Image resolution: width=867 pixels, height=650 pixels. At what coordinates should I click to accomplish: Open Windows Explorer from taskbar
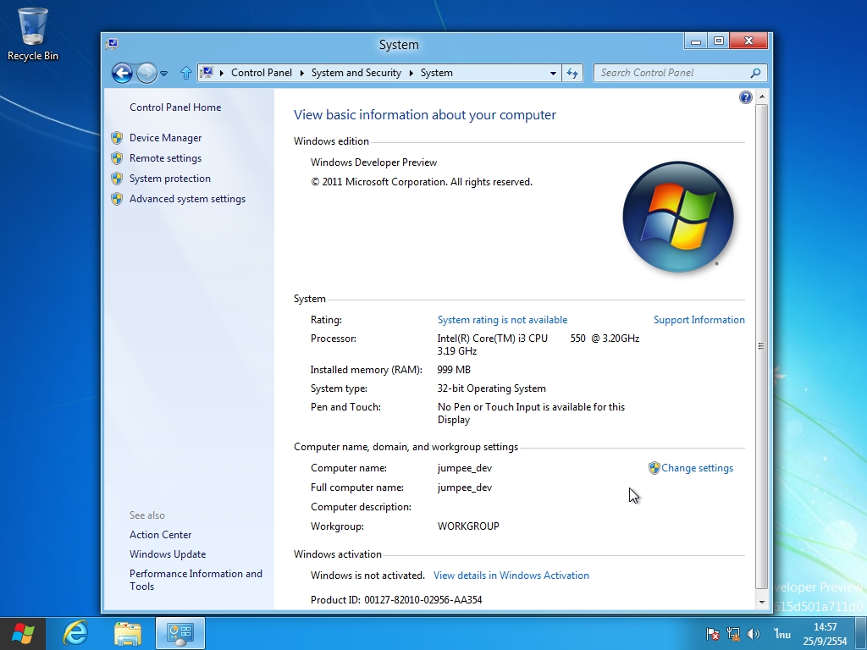coord(128,633)
